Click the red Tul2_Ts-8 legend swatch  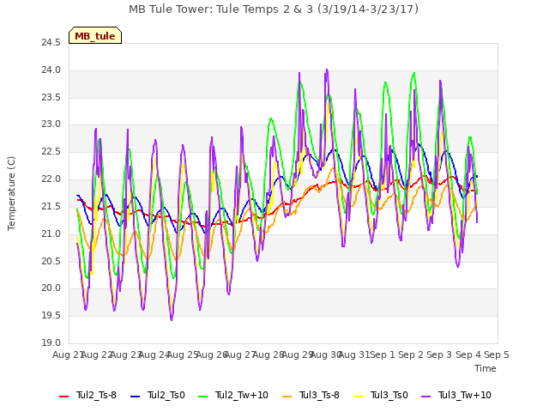coord(63,397)
